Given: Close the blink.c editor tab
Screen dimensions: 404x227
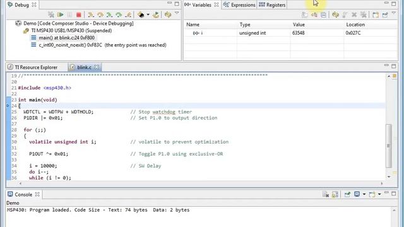Looking at the screenshot, I should (x=97, y=67).
